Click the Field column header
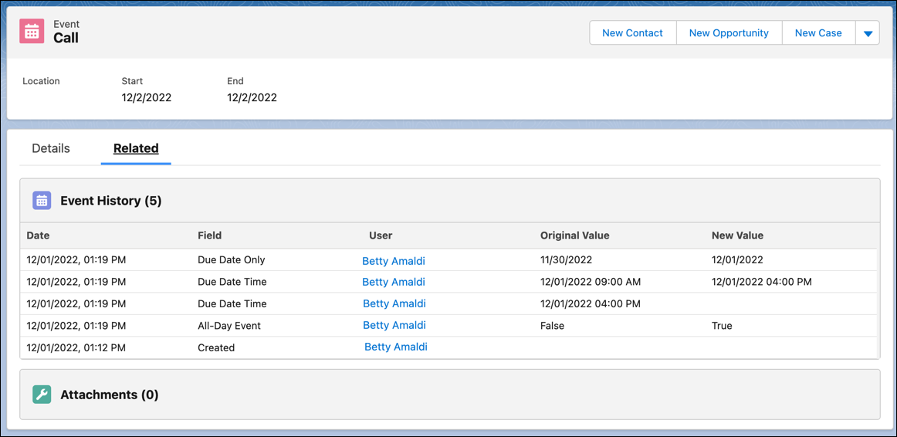Image resolution: width=897 pixels, height=437 pixels. click(209, 235)
